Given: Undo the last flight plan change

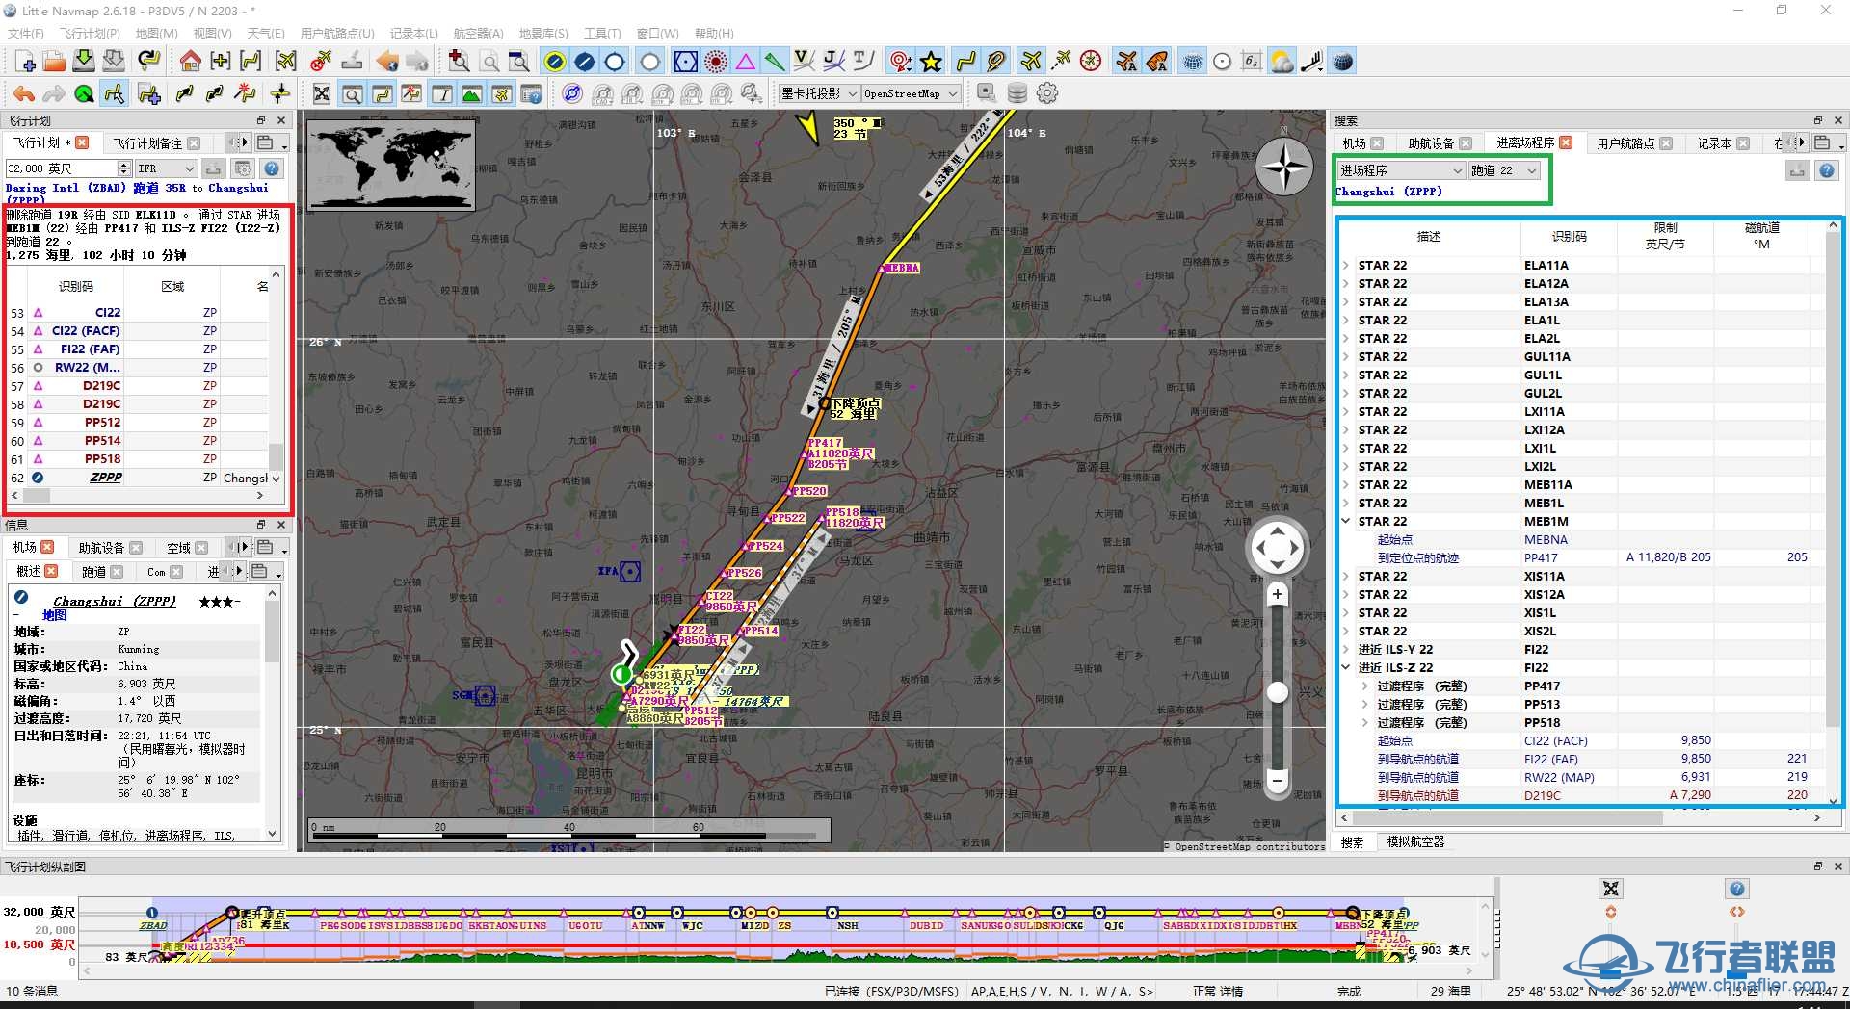Looking at the screenshot, I should [x=24, y=93].
